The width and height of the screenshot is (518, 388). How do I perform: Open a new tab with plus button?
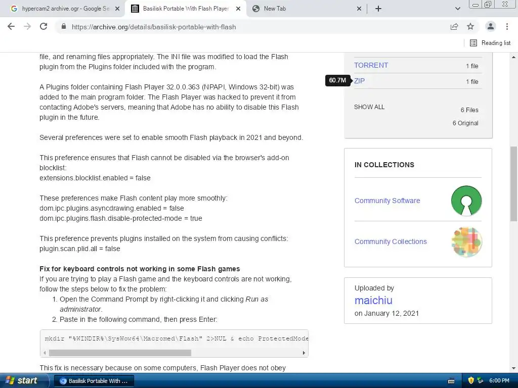tap(378, 9)
